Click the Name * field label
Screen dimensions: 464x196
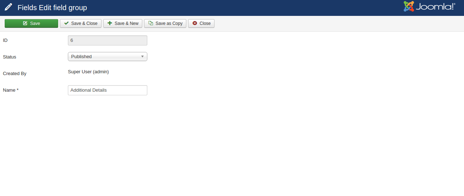[10, 90]
